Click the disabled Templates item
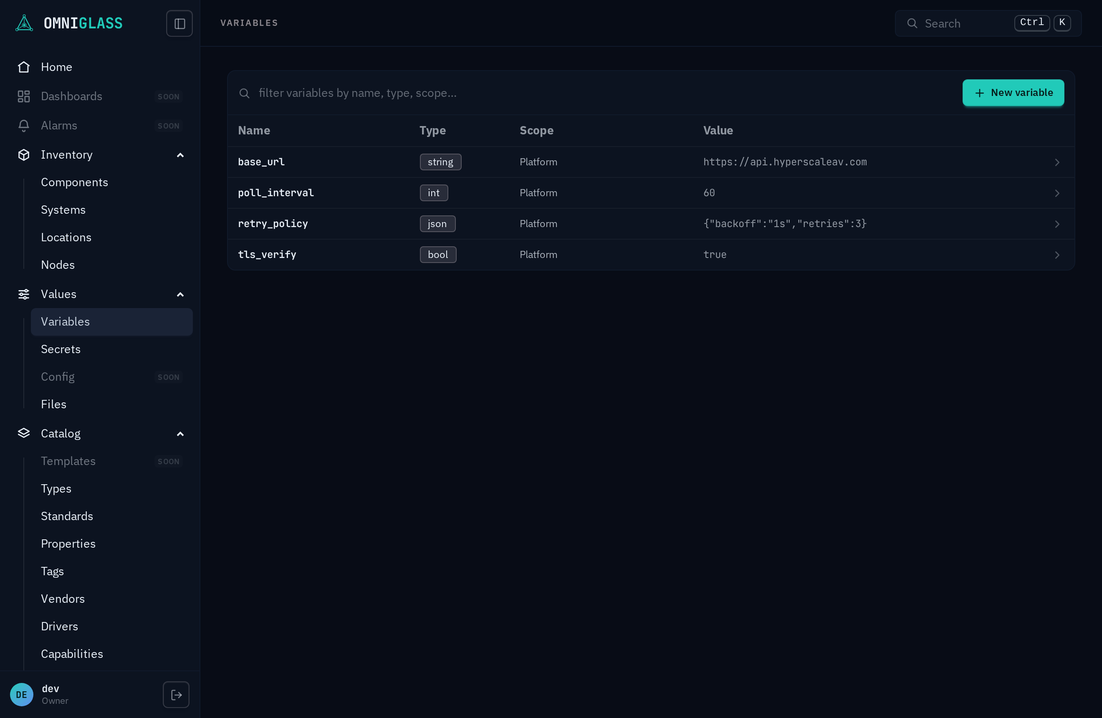The width and height of the screenshot is (1102, 718). pos(111,461)
